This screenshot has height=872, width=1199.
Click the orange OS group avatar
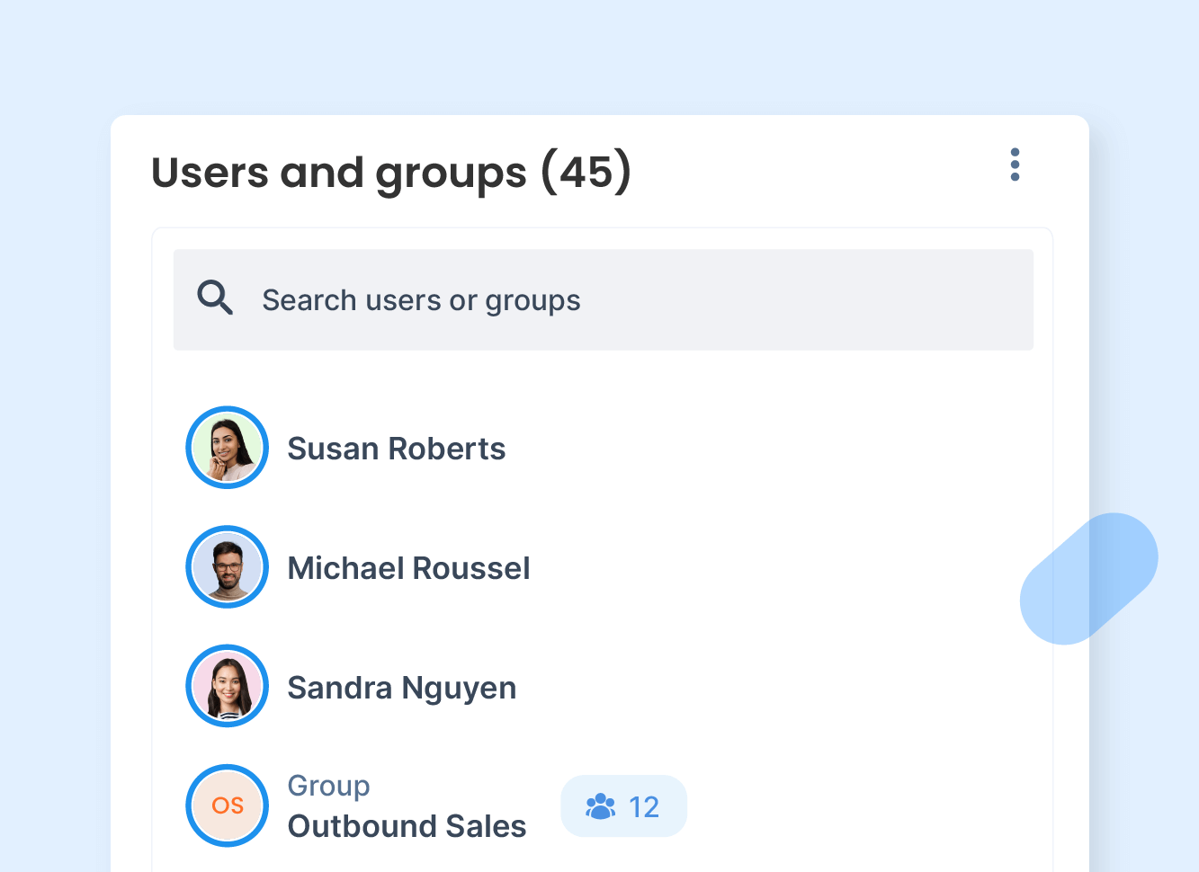[228, 805]
